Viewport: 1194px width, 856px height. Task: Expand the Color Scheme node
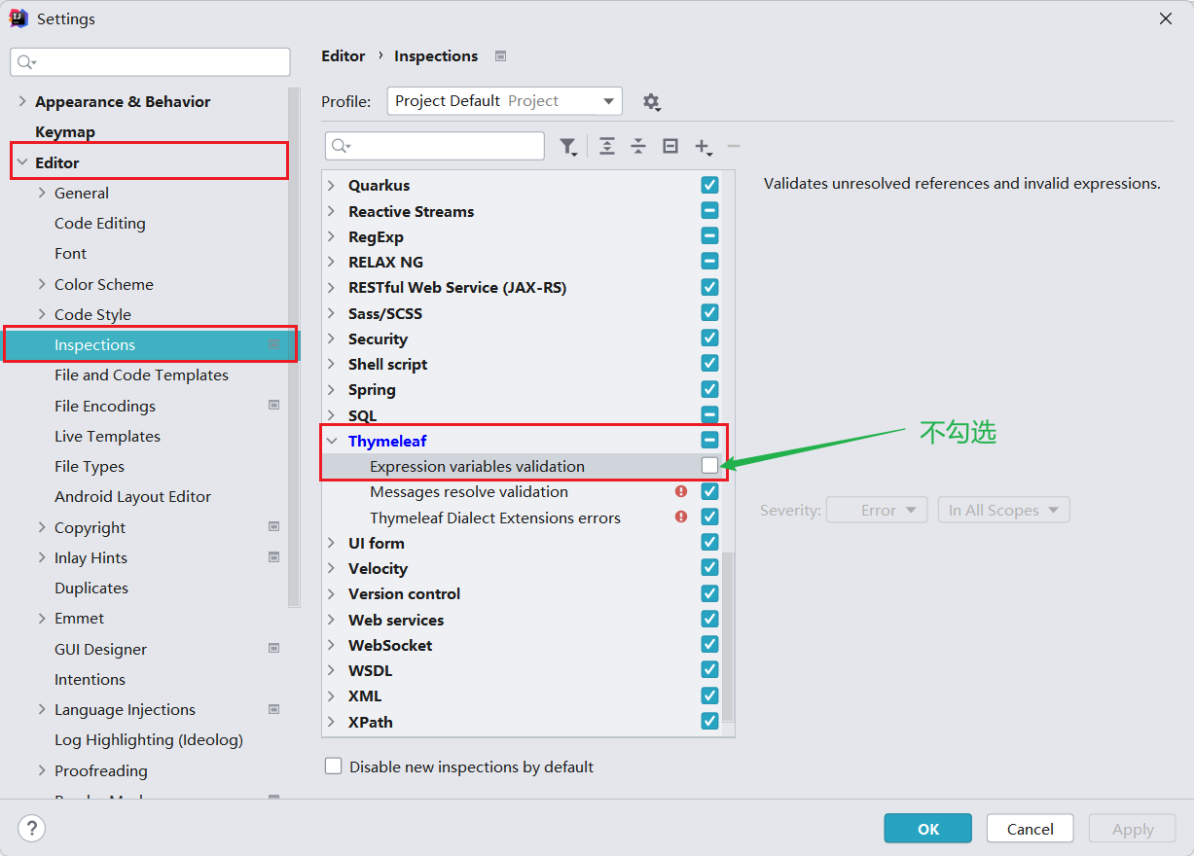tap(42, 284)
